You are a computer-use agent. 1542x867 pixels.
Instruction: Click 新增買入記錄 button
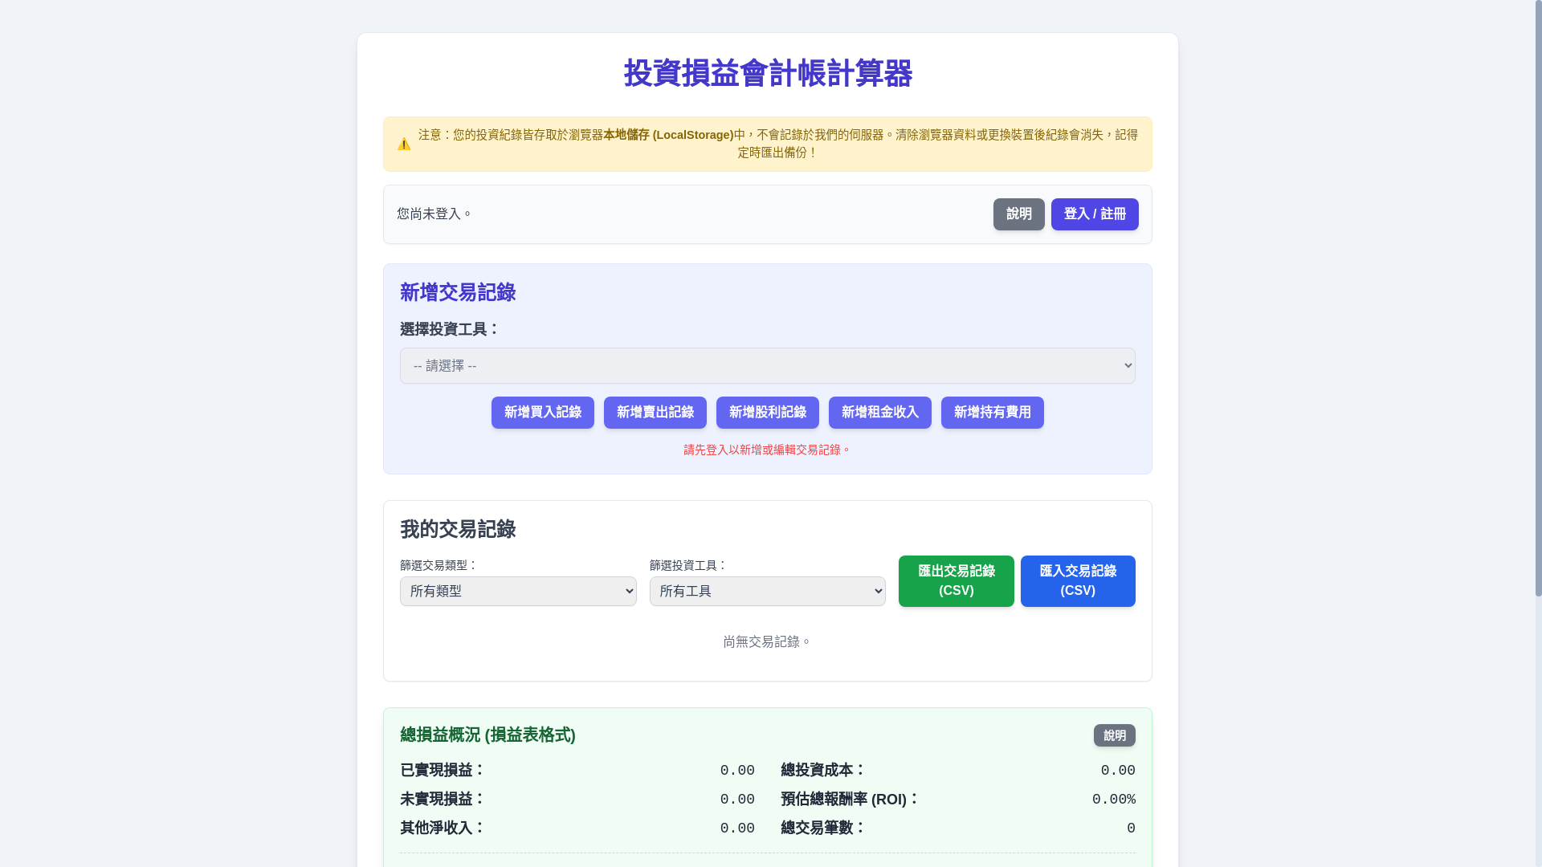coord(543,413)
